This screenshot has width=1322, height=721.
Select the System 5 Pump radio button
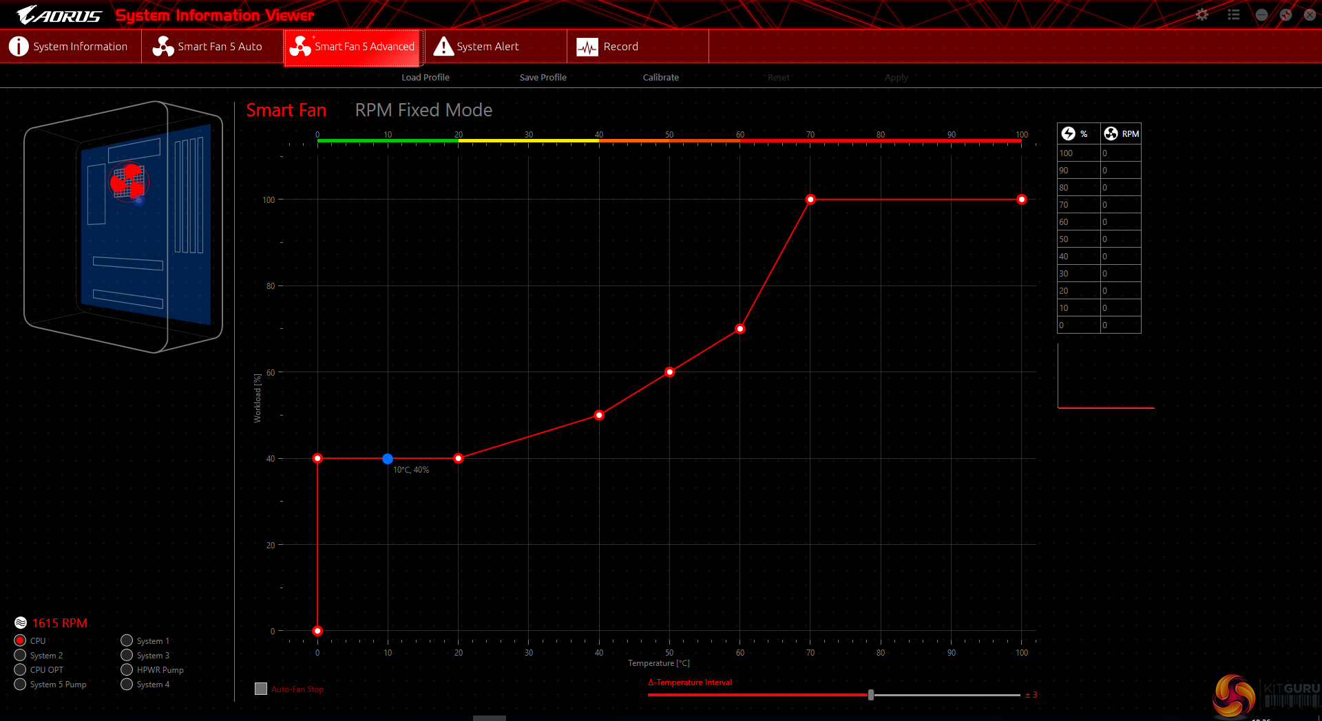click(20, 684)
